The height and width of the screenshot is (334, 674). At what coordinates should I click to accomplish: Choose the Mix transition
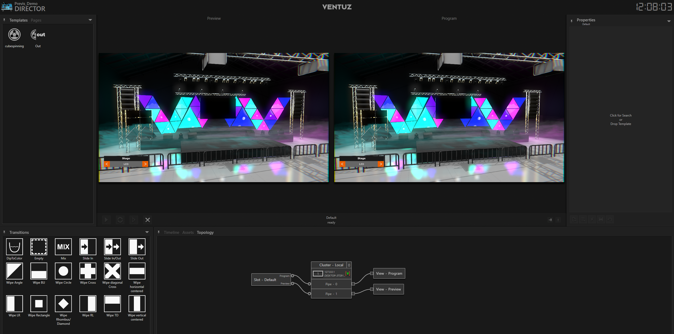pos(63,247)
